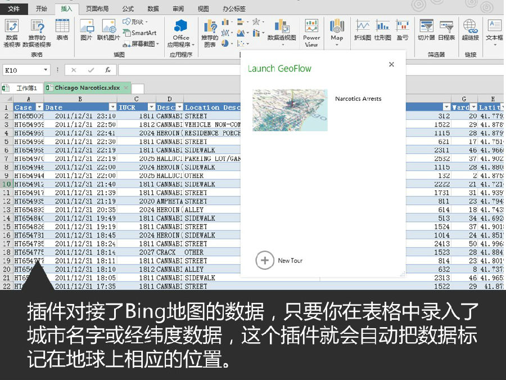Open the Desc column filter dropdown
506x380 pixels.
click(179, 107)
